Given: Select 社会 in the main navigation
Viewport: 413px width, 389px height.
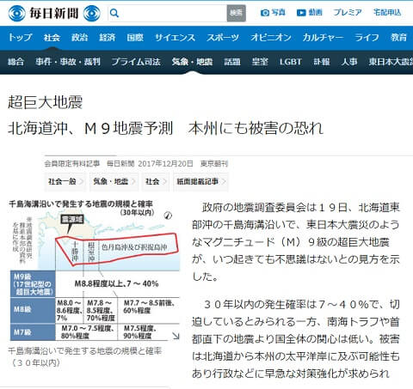Looking at the screenshot, I should click(x=52, y=38).
